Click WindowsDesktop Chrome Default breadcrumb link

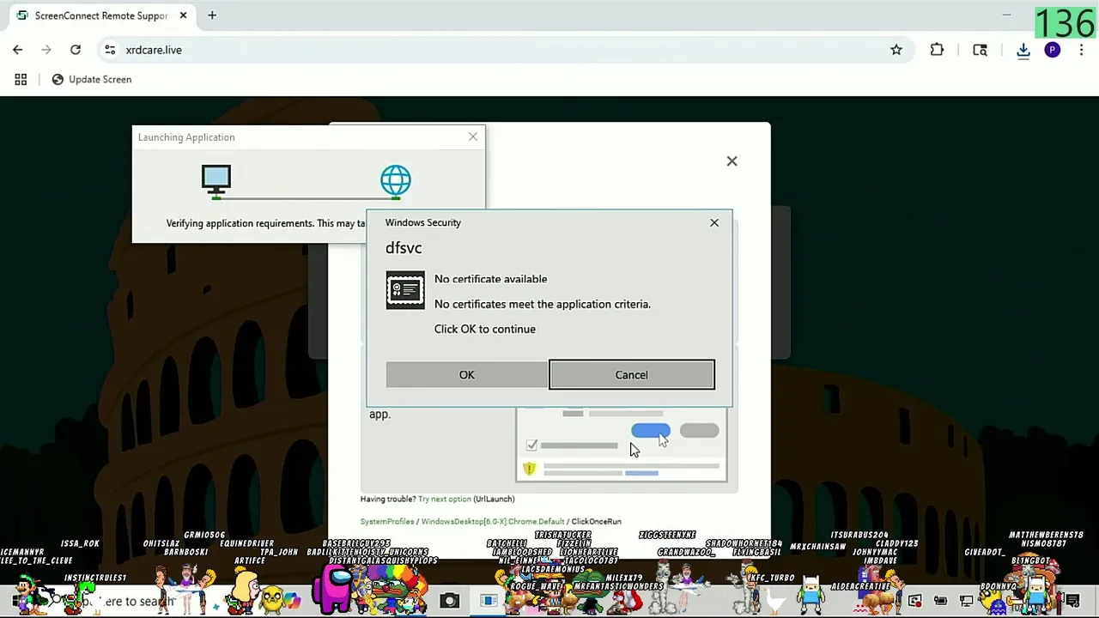coord(493,521)
